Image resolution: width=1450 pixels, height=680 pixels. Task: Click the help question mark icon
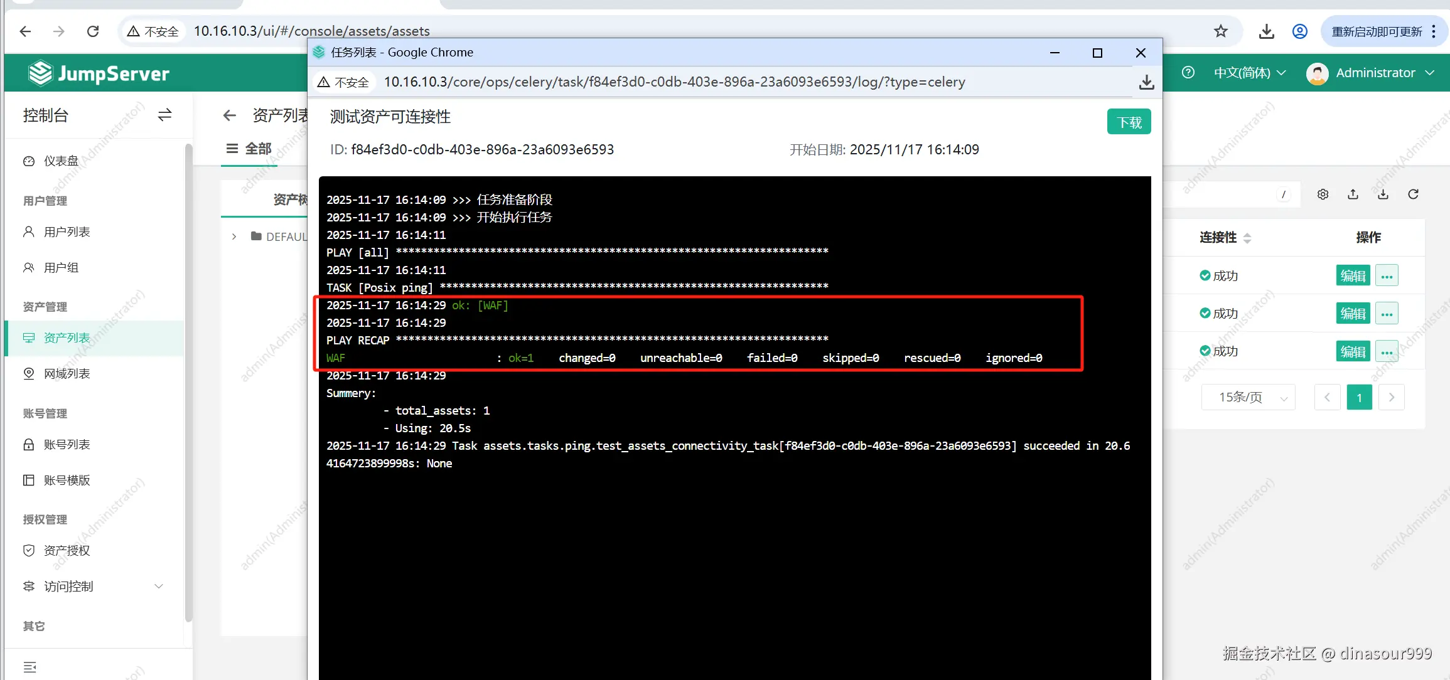1188,73
